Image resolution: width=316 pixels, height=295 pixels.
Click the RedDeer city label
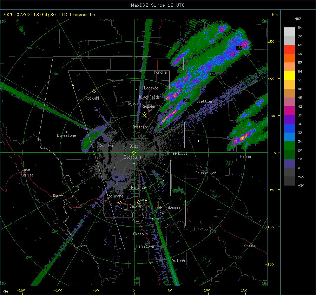click(149, 106)
